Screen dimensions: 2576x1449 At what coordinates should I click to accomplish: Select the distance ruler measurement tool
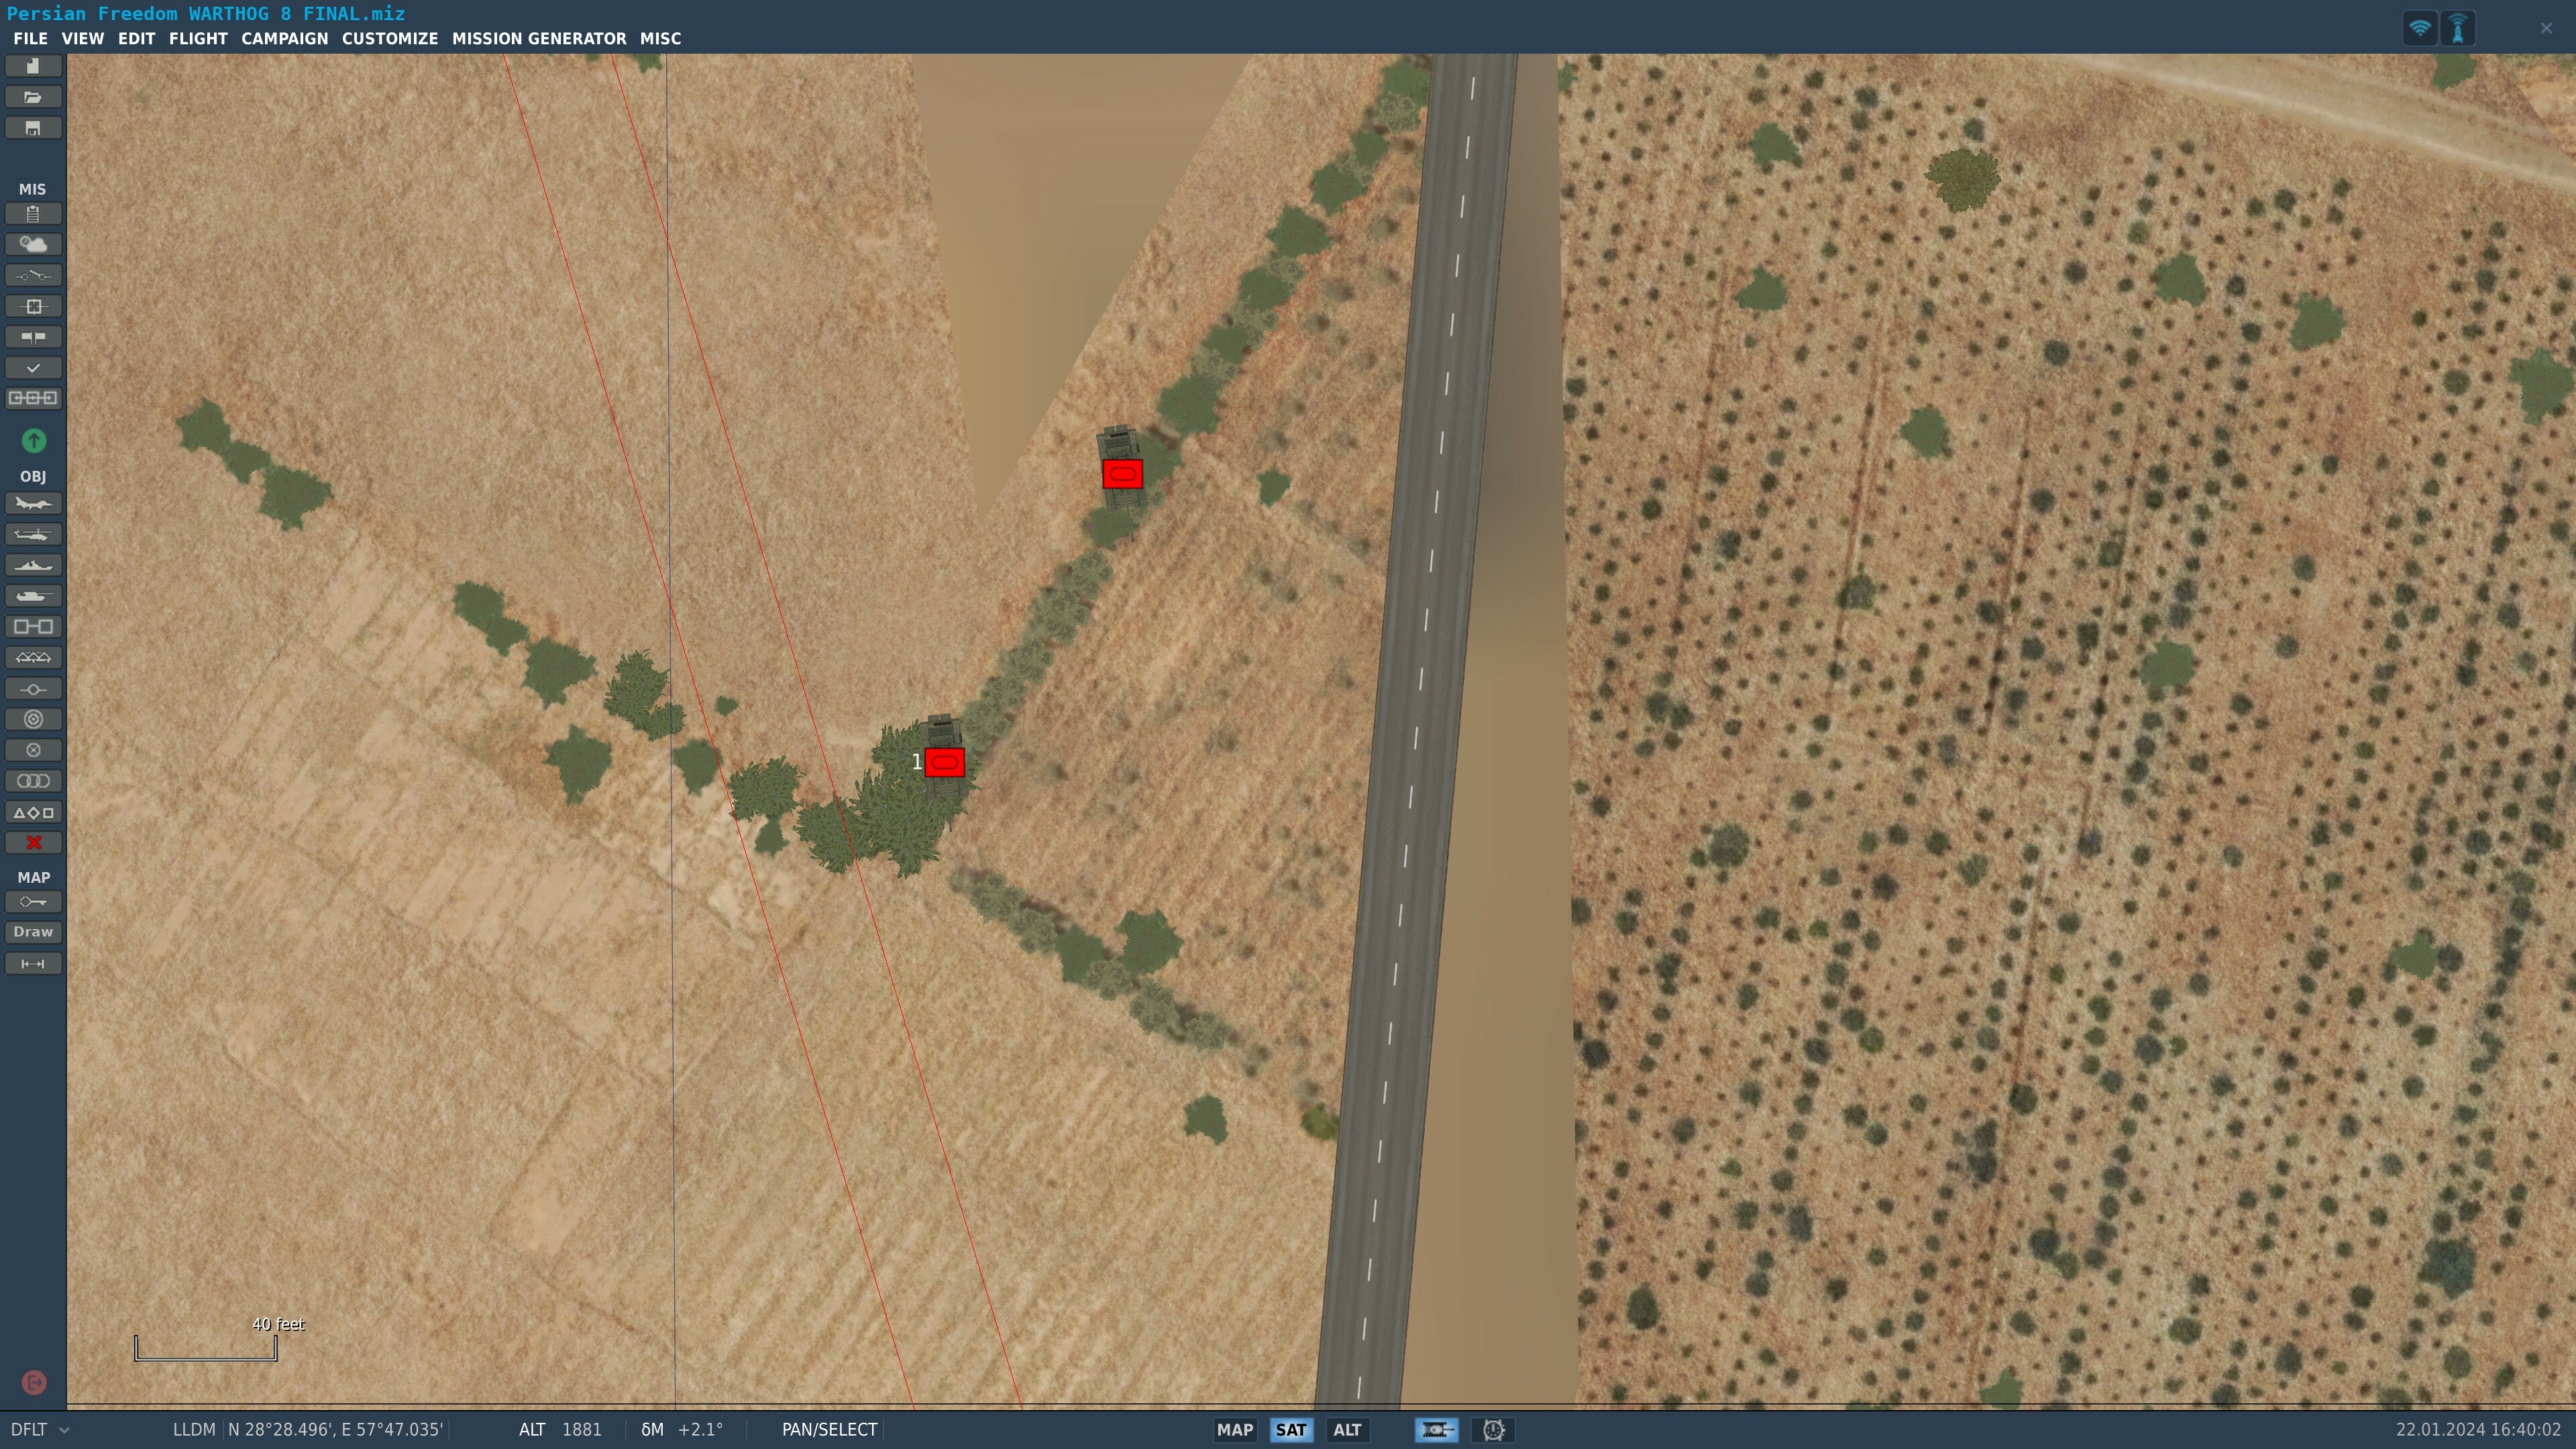(33, 964)
